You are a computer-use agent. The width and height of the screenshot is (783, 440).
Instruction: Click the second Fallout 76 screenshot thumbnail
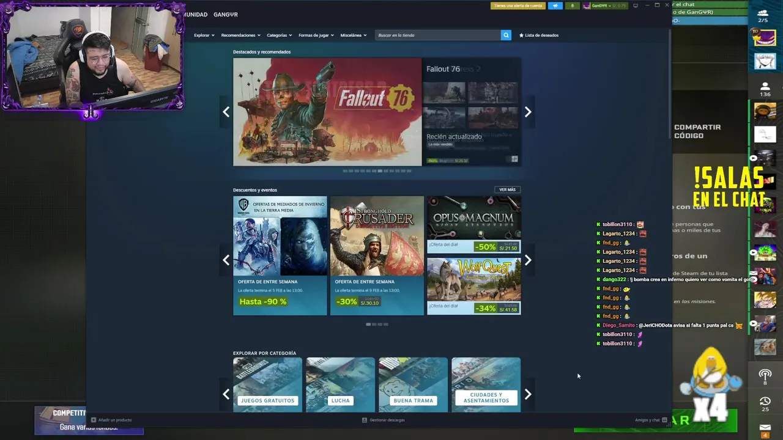[x=493, y=93]
